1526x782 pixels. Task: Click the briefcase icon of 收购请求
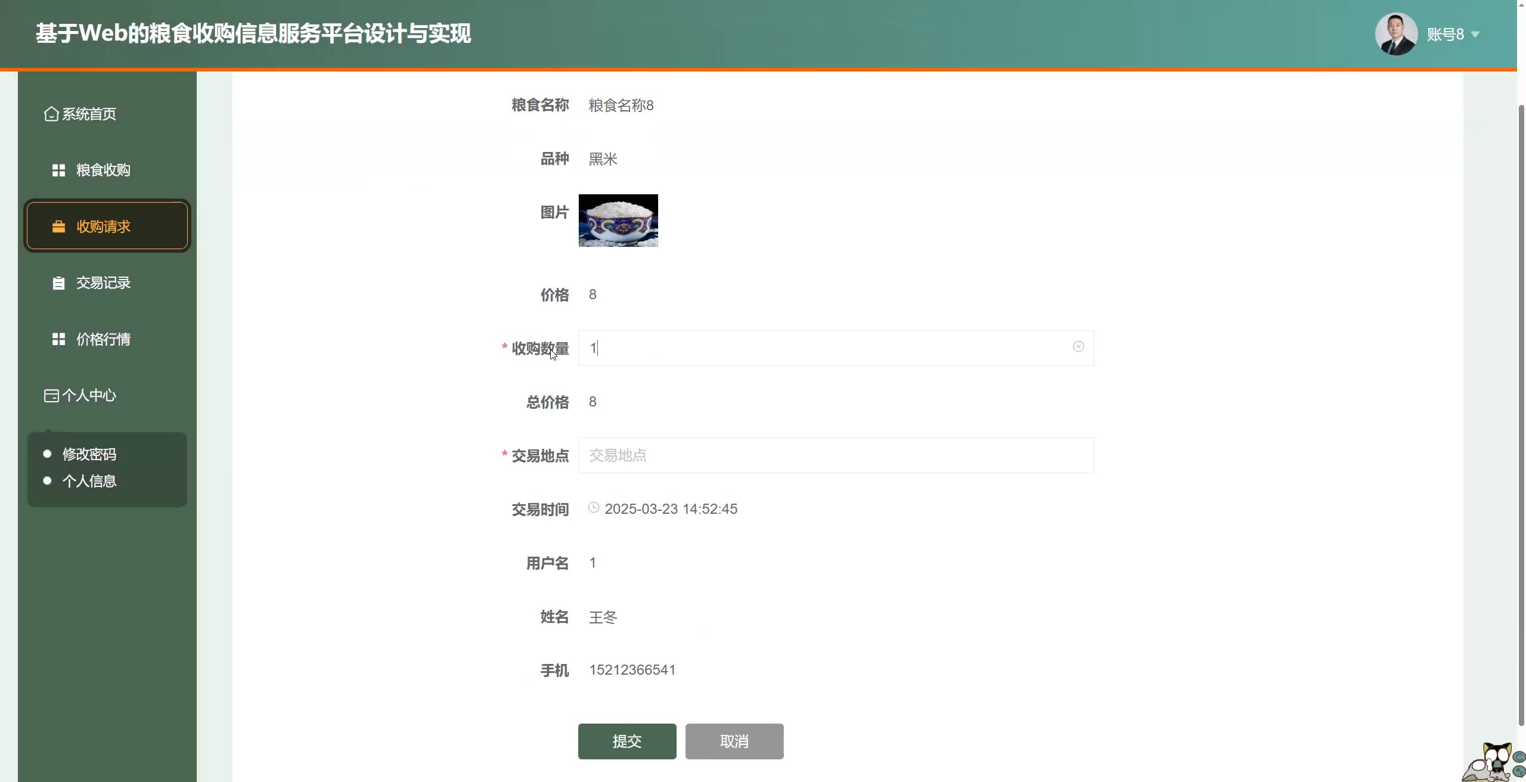click(58, 226)
